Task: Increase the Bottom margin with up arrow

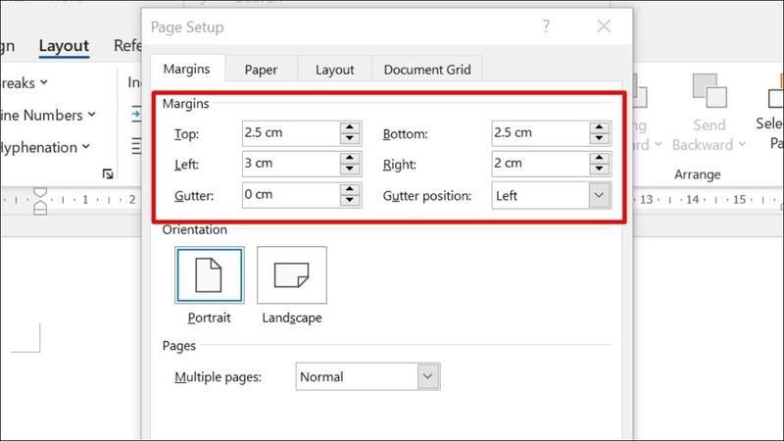Action: [x=599, y=127]
